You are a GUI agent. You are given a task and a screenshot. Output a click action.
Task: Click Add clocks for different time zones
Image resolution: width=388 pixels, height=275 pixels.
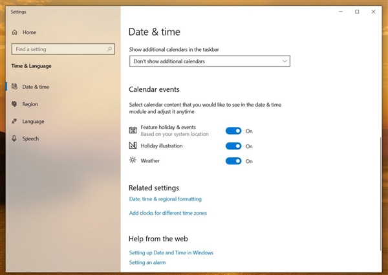click(167, 213)
